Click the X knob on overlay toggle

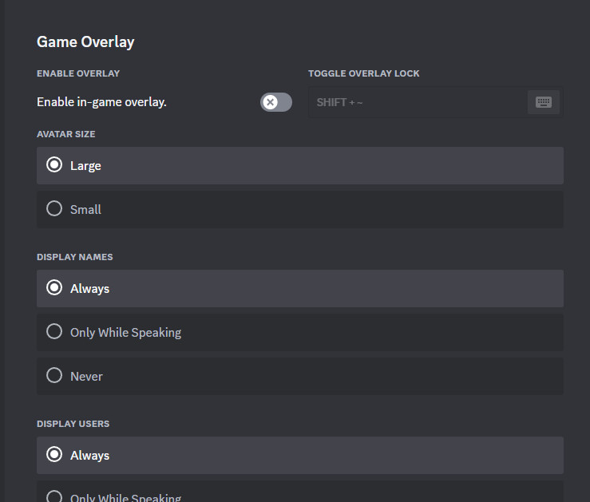270,102
